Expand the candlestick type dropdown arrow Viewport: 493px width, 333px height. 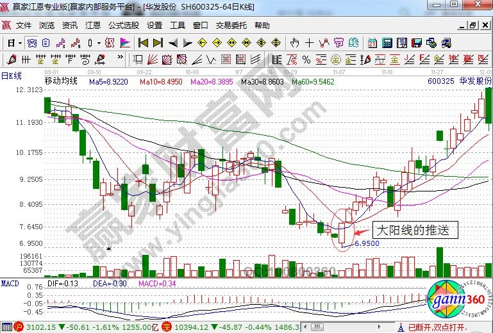coord(99,43)
